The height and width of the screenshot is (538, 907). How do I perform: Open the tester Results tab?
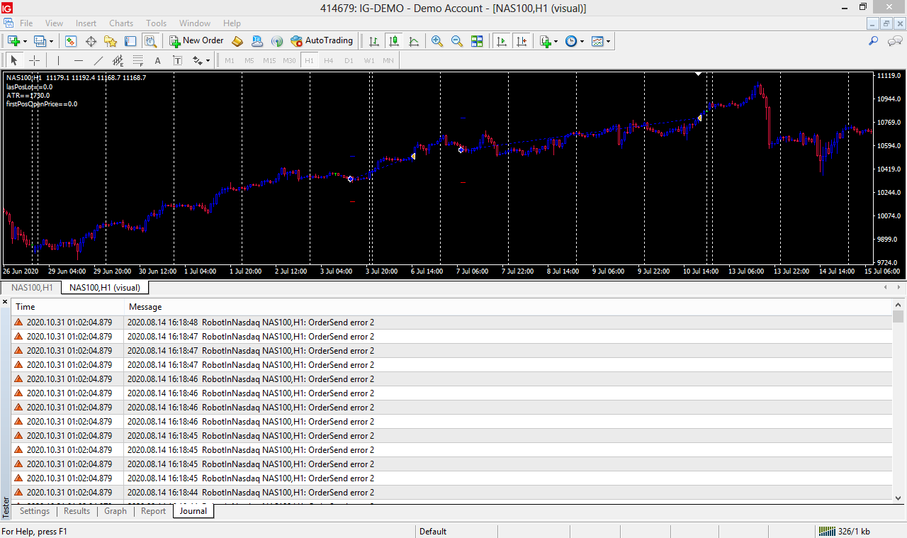pyautogui.click(x=77, y=511)
